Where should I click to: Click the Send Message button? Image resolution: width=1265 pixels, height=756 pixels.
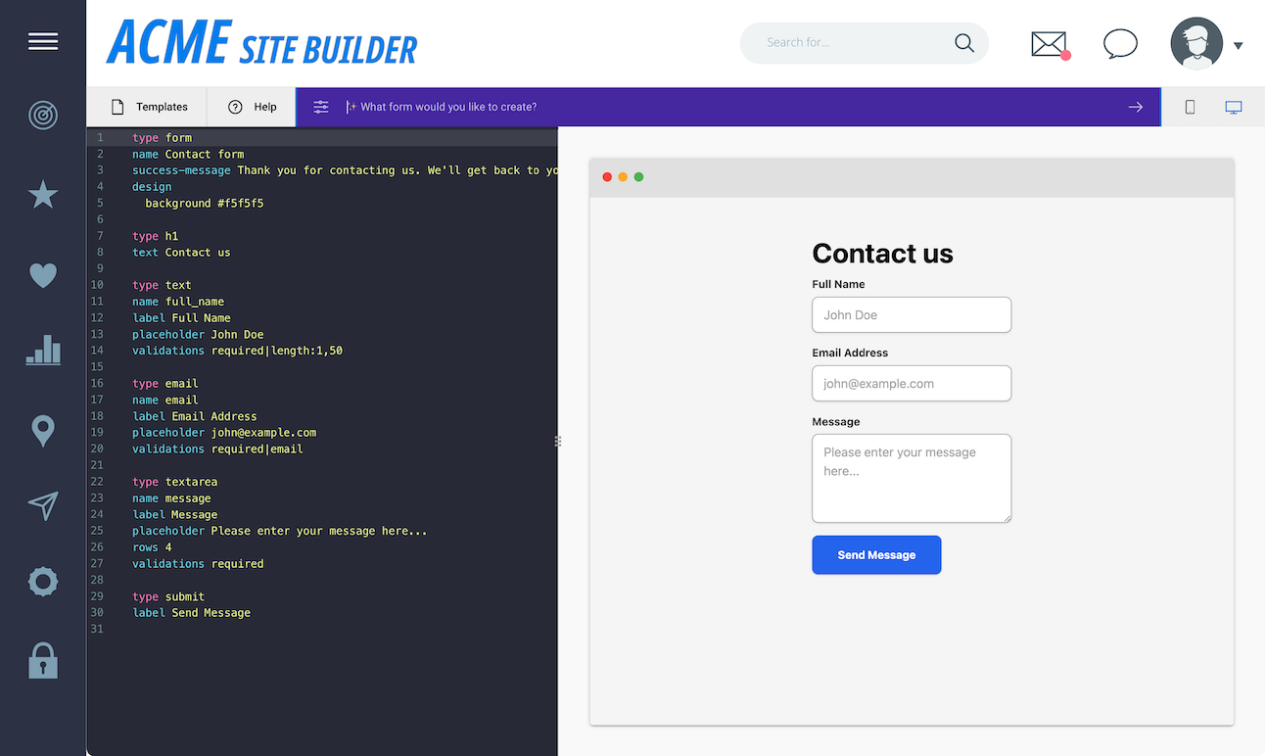pos(876,555)
